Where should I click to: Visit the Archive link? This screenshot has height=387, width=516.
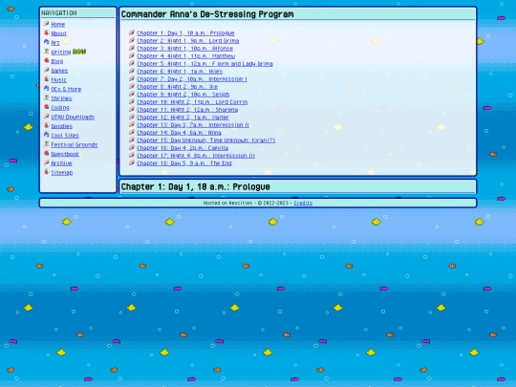tap(61, 163)
